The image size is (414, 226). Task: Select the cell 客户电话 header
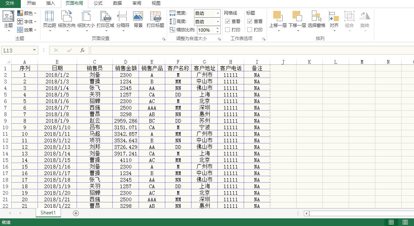pyautogui.click(x=231, y=68)
